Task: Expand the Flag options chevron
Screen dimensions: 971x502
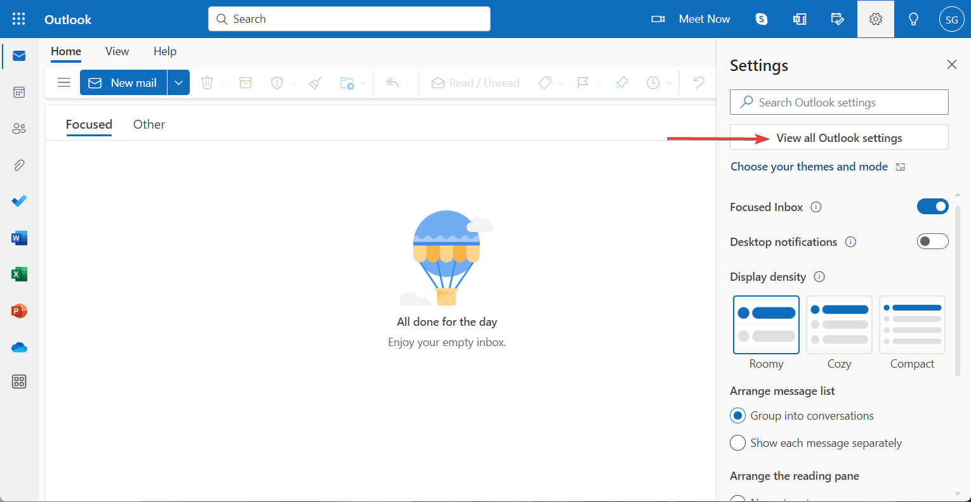Action: tap(600, 82)
